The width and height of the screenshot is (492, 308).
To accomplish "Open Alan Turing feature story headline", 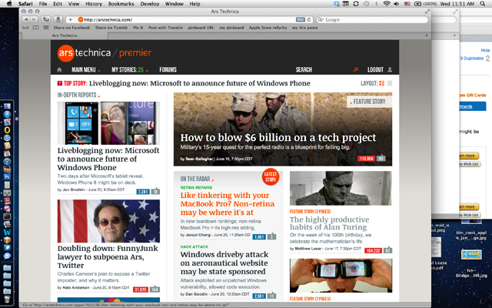I will [329, 223].
